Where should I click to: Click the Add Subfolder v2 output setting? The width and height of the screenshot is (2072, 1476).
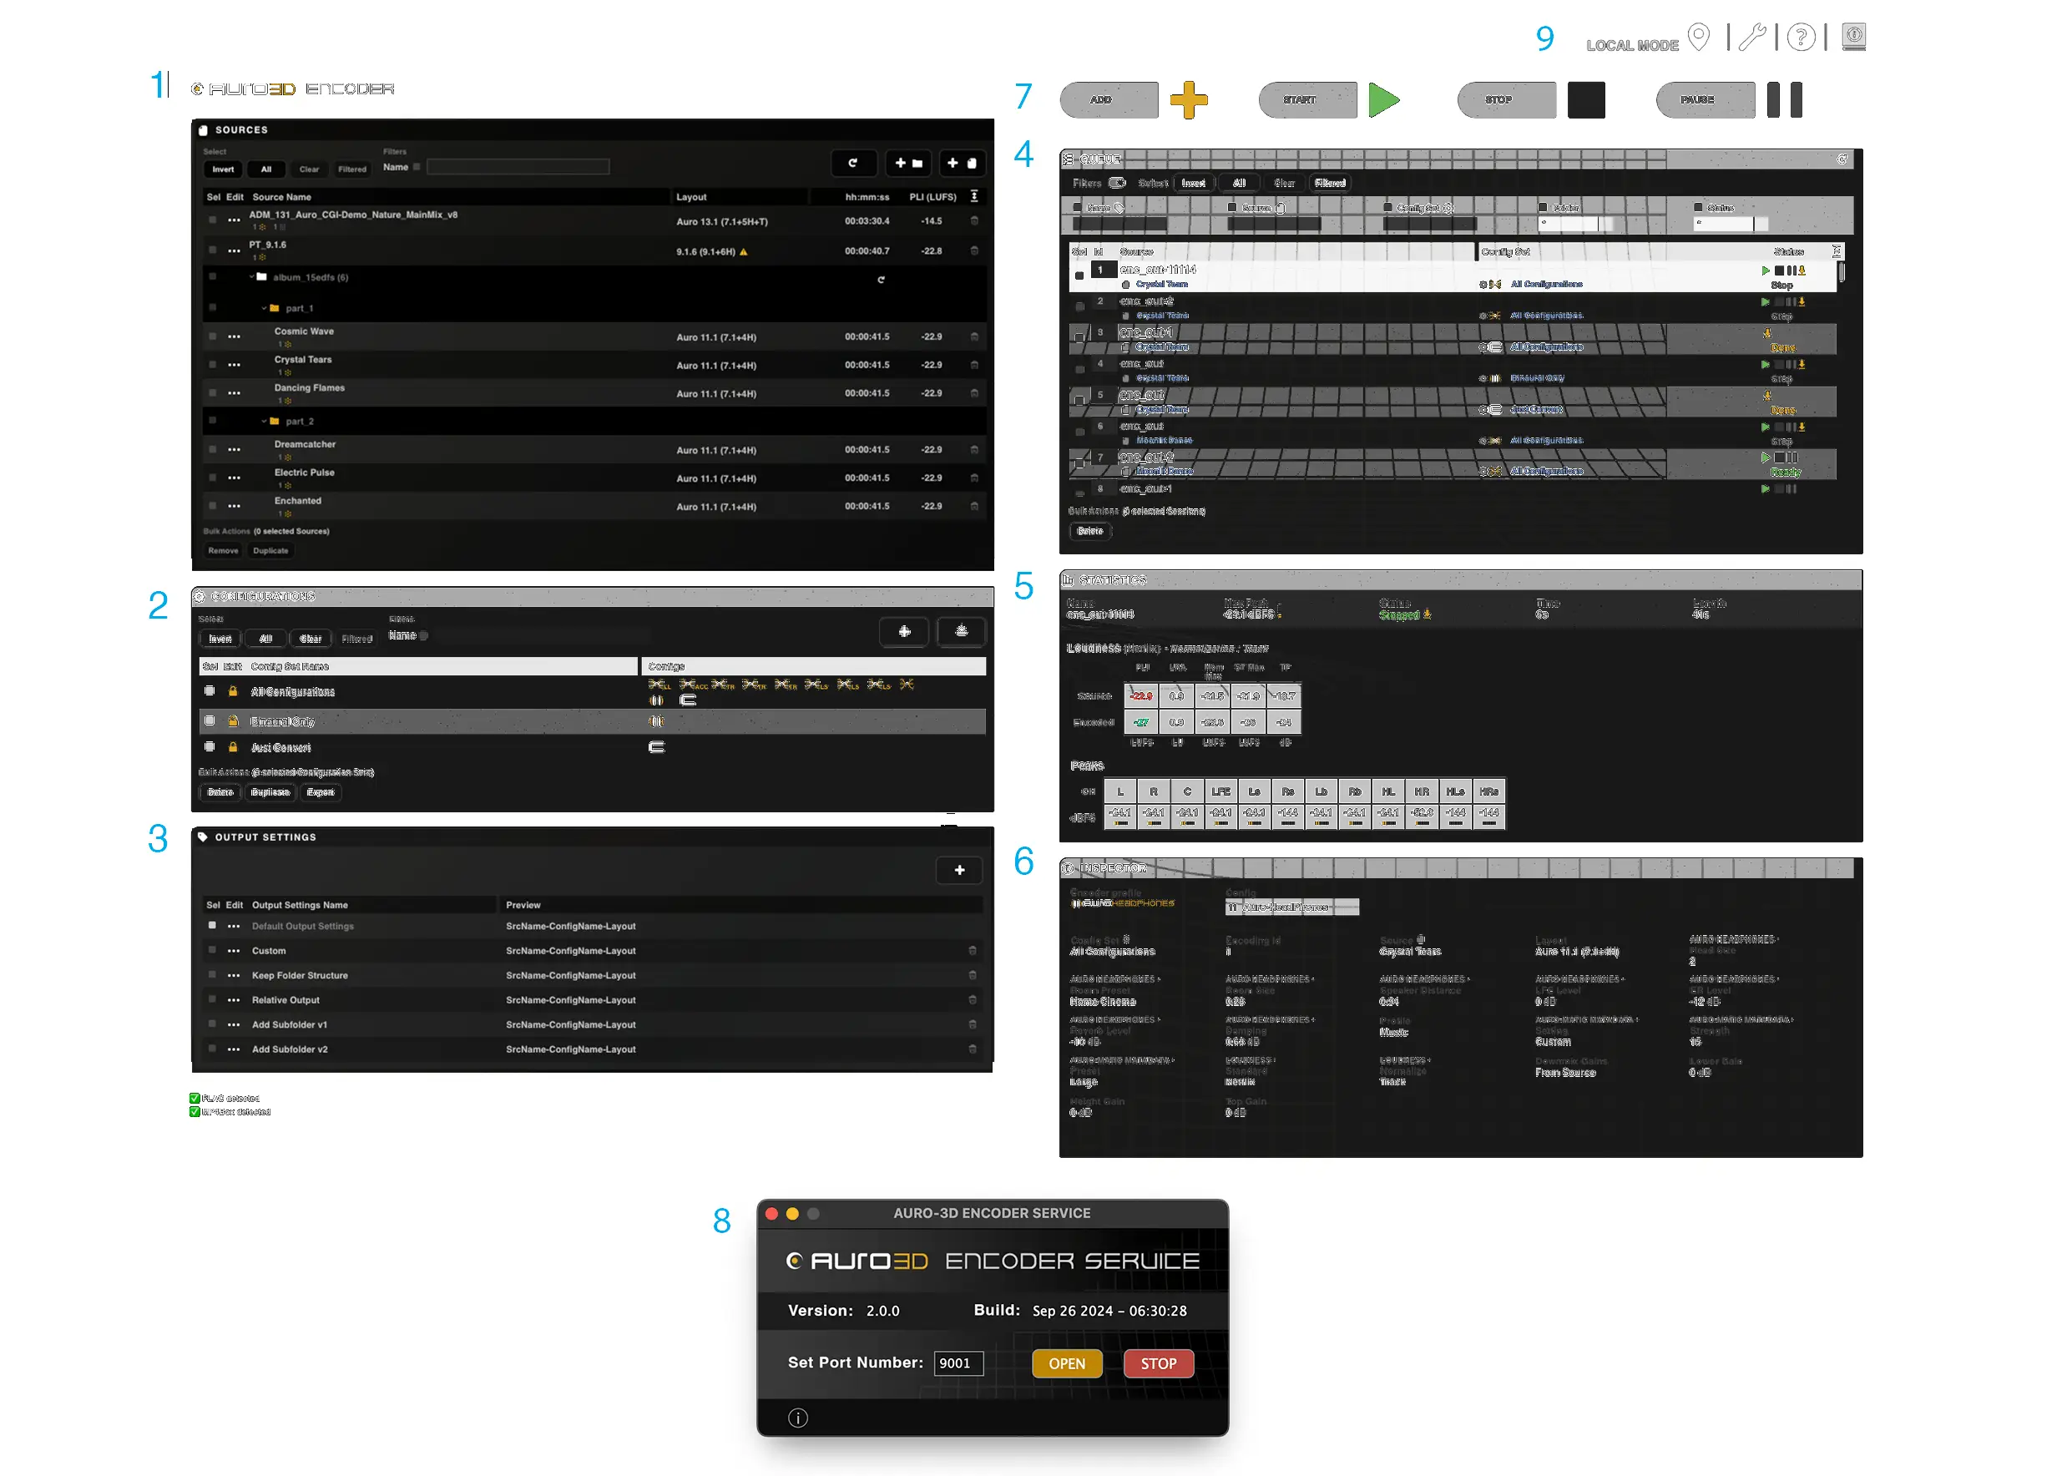click(290, 1049)
